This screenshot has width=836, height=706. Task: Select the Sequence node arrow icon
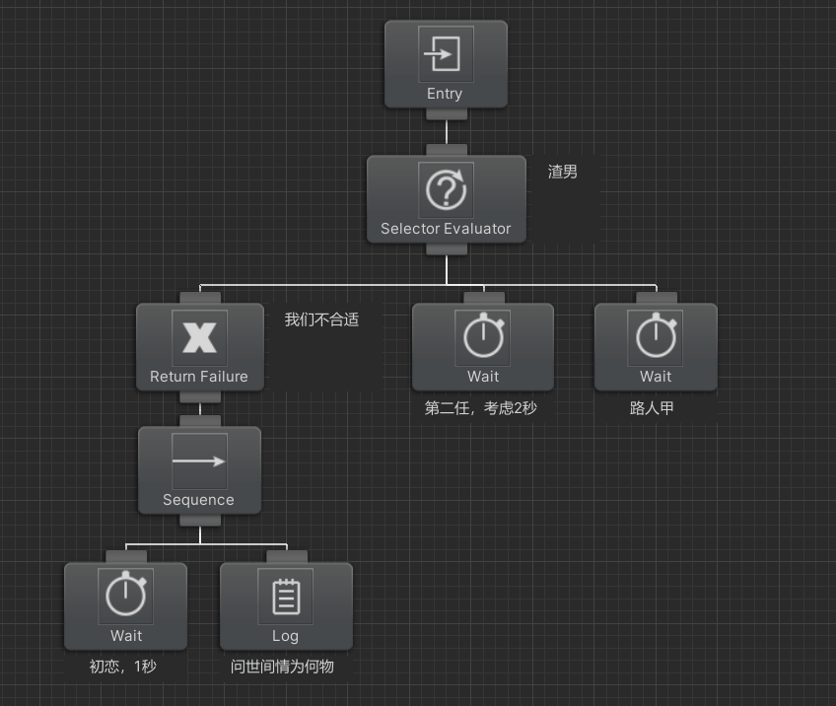[x=199, y=461]
